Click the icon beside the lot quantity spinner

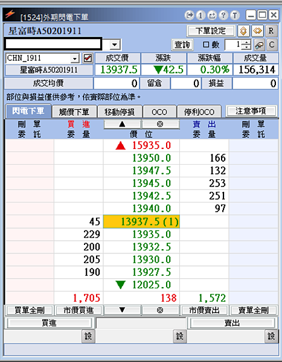point(259,45)
